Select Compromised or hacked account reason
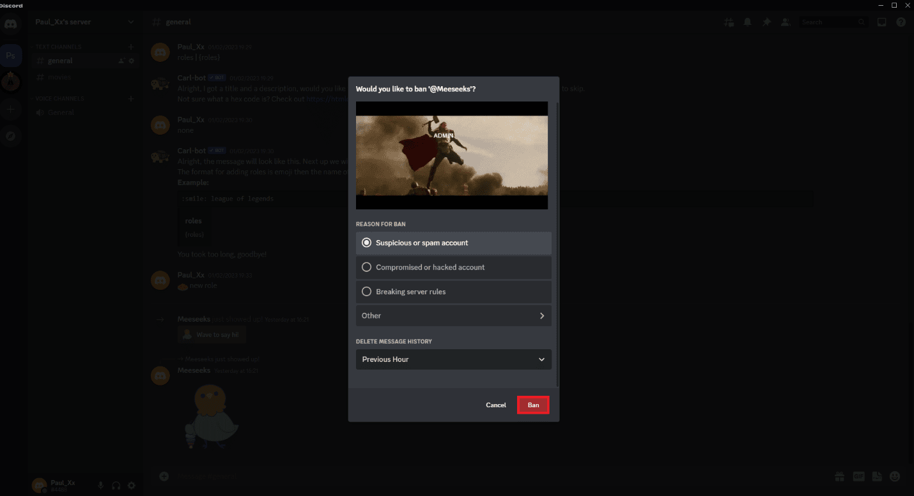The width and height of the screenshot is (914, 496). tap(454, 267)
